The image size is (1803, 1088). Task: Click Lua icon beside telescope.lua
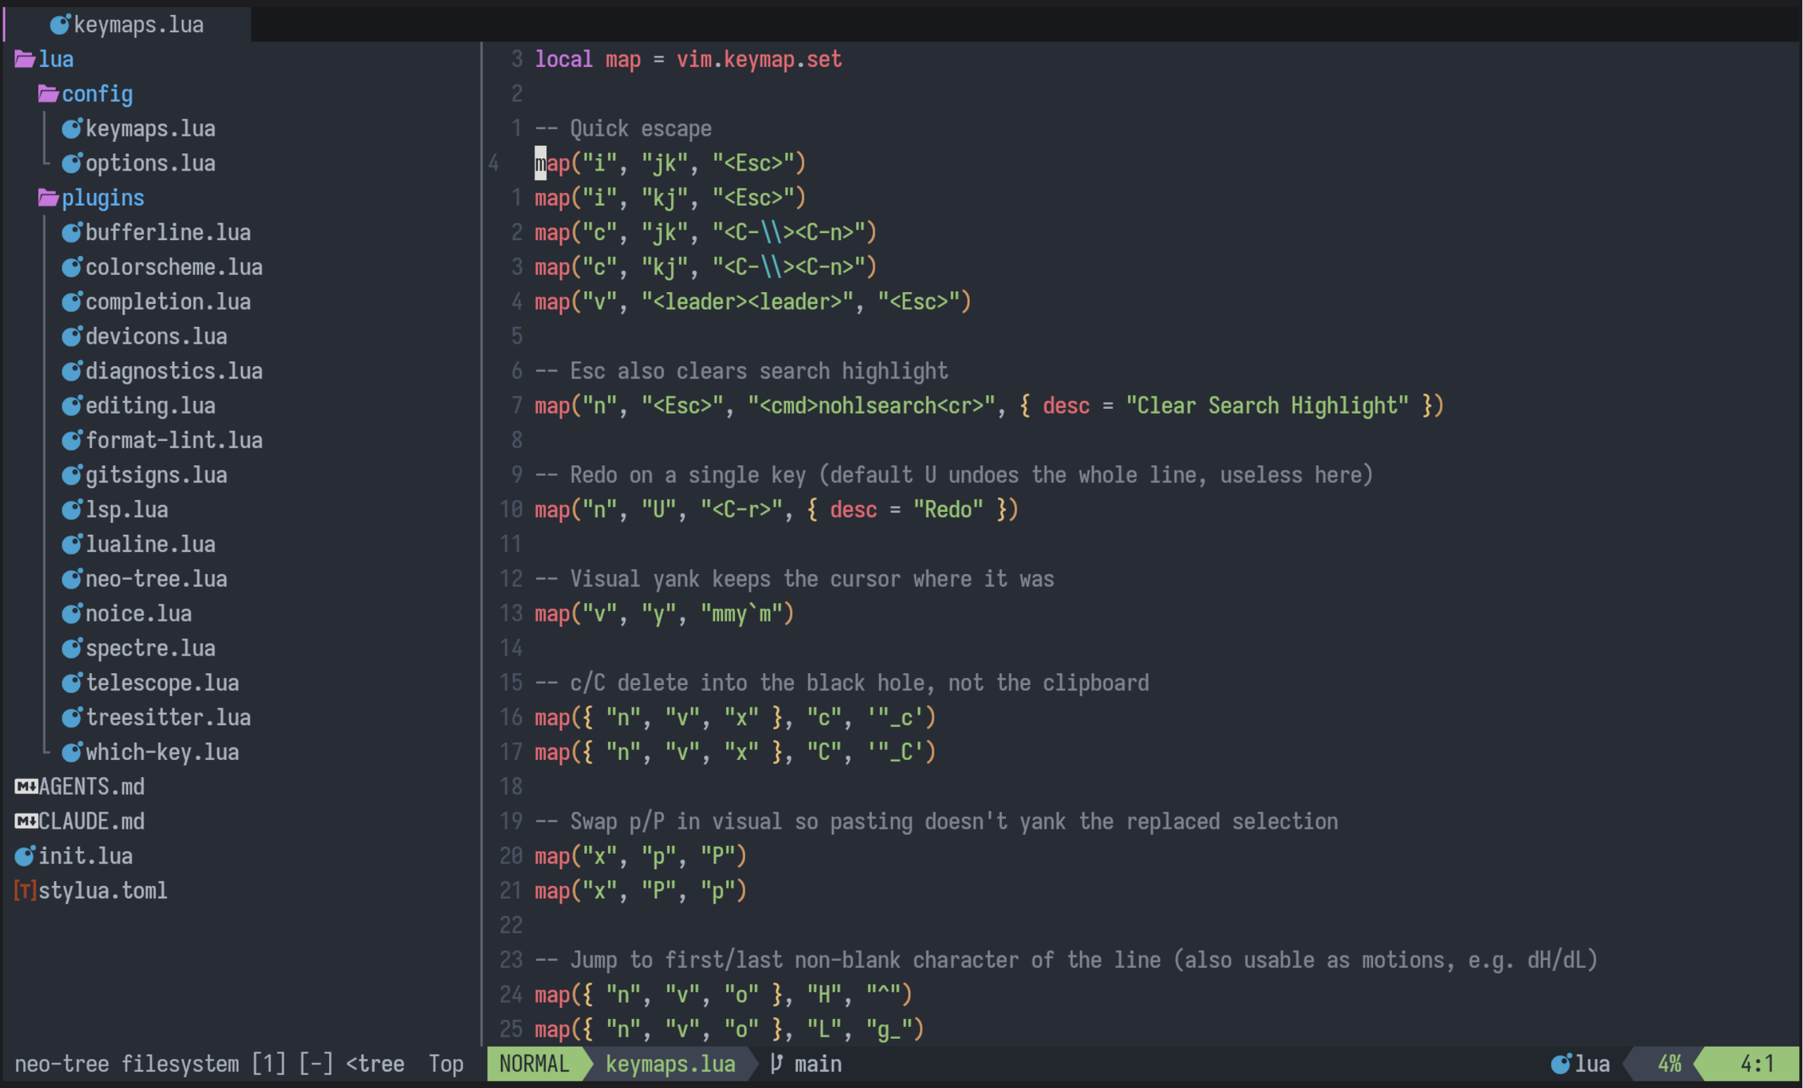pyautogui.click(x=72, y=682)
